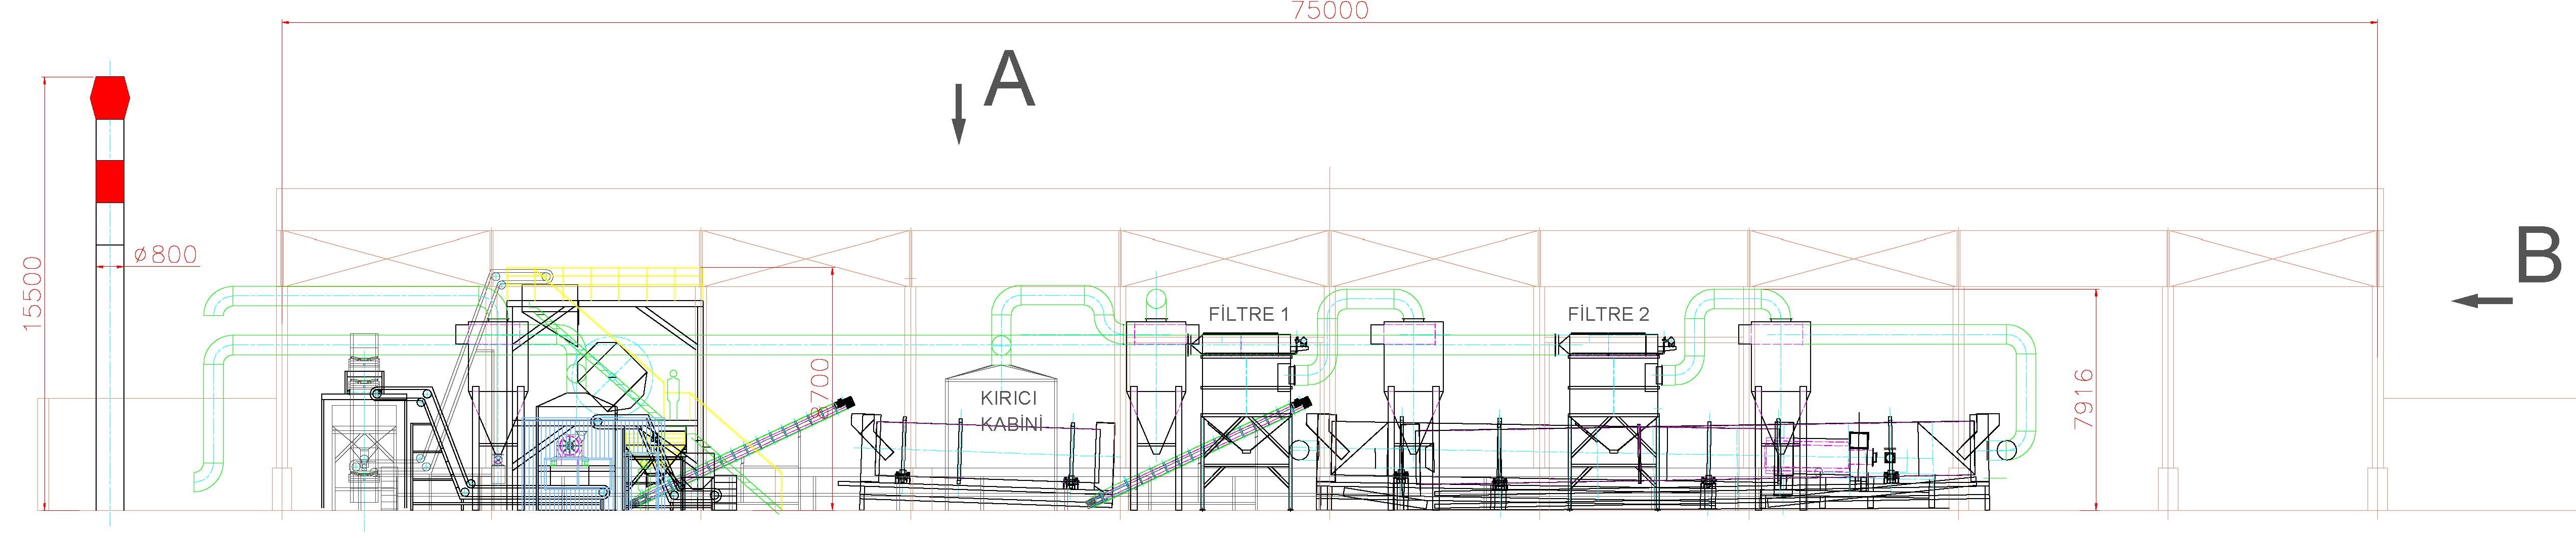
Task: Click the left-pointing arrow beside letter B
Action: tap(2482, 301)
